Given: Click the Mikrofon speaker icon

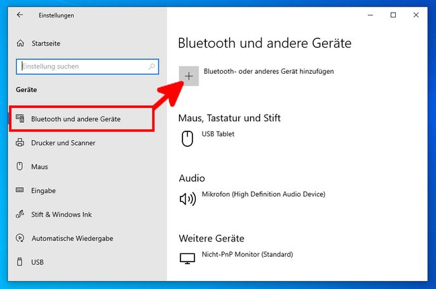Looking at the screenshot, I should [x=188, y=198].
